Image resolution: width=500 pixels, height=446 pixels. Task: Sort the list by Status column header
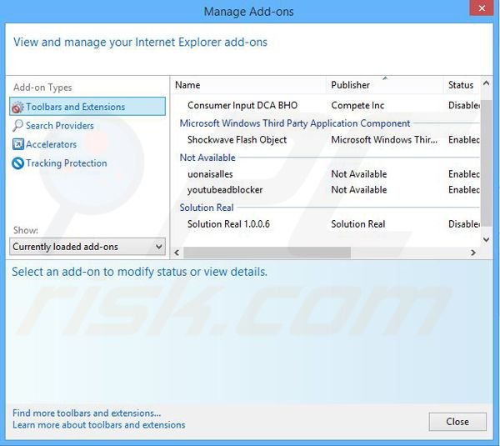(461, 85)
